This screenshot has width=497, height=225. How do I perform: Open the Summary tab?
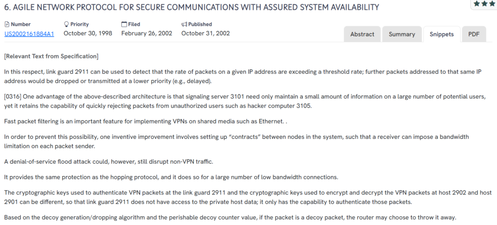402,34
